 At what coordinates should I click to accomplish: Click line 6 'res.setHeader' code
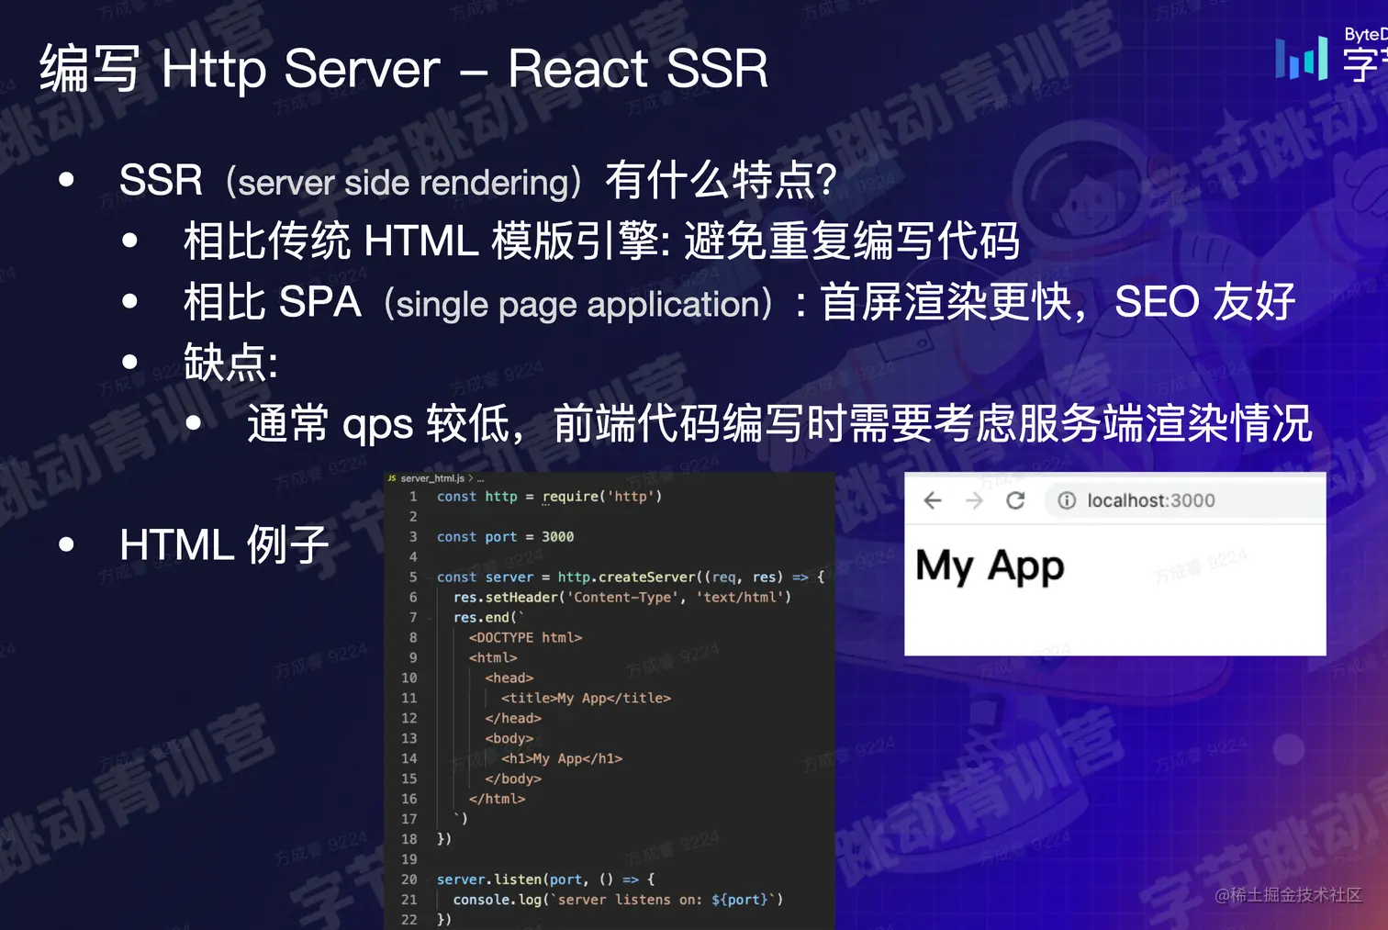(x=621, y=598)
